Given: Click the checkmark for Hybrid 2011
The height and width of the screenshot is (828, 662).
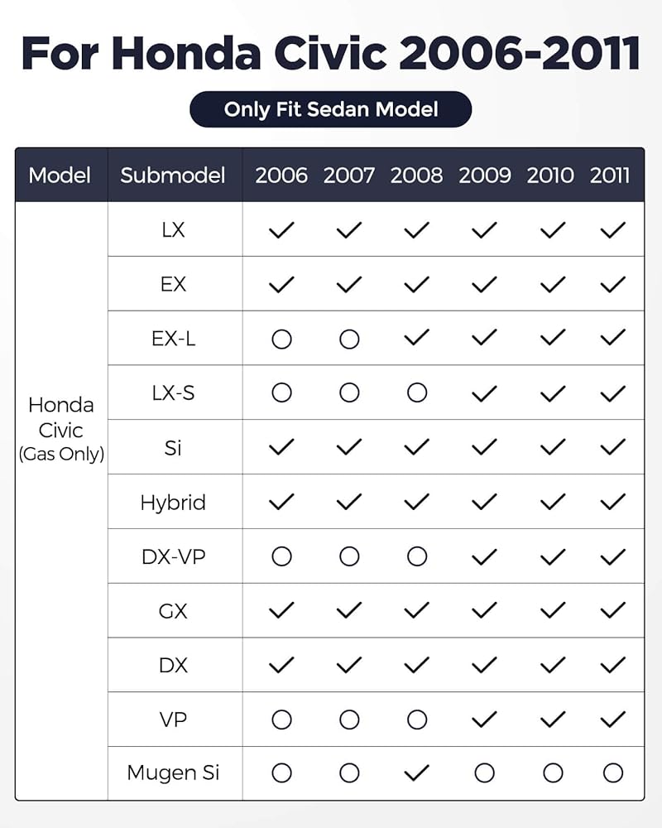Looking at the screenshot, I should coord(613,502).
